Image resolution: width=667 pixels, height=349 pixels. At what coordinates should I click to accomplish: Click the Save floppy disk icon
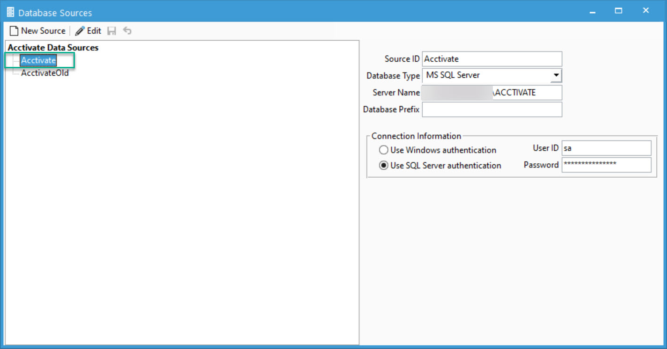[x=111, y=30]
